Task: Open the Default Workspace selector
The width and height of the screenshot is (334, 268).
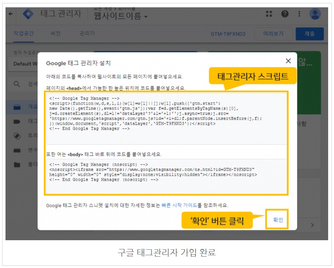Action: [23, 64]
